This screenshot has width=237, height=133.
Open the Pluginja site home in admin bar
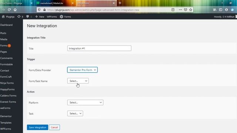8,17
